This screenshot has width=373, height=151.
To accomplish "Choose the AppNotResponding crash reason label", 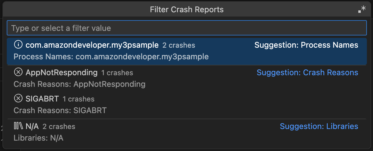I will click(x=62, y=73).
